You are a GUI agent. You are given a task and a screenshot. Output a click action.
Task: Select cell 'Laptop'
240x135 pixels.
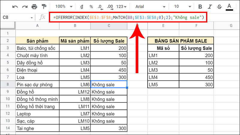pos(37,114)
